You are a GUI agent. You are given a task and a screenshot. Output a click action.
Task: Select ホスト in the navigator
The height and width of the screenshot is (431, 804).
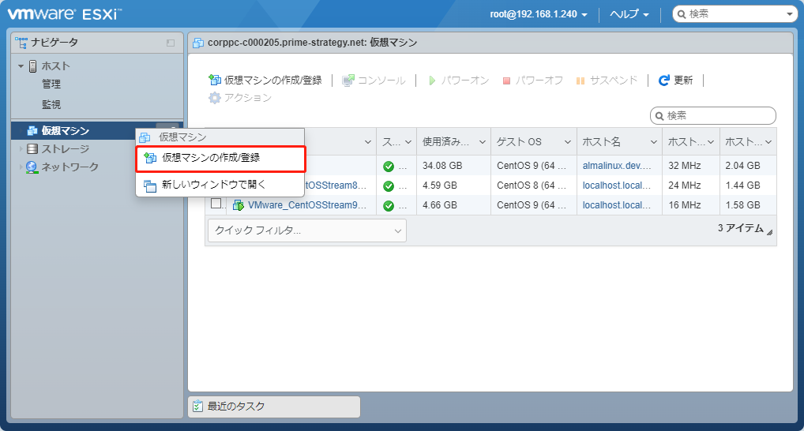click(55, 66)
